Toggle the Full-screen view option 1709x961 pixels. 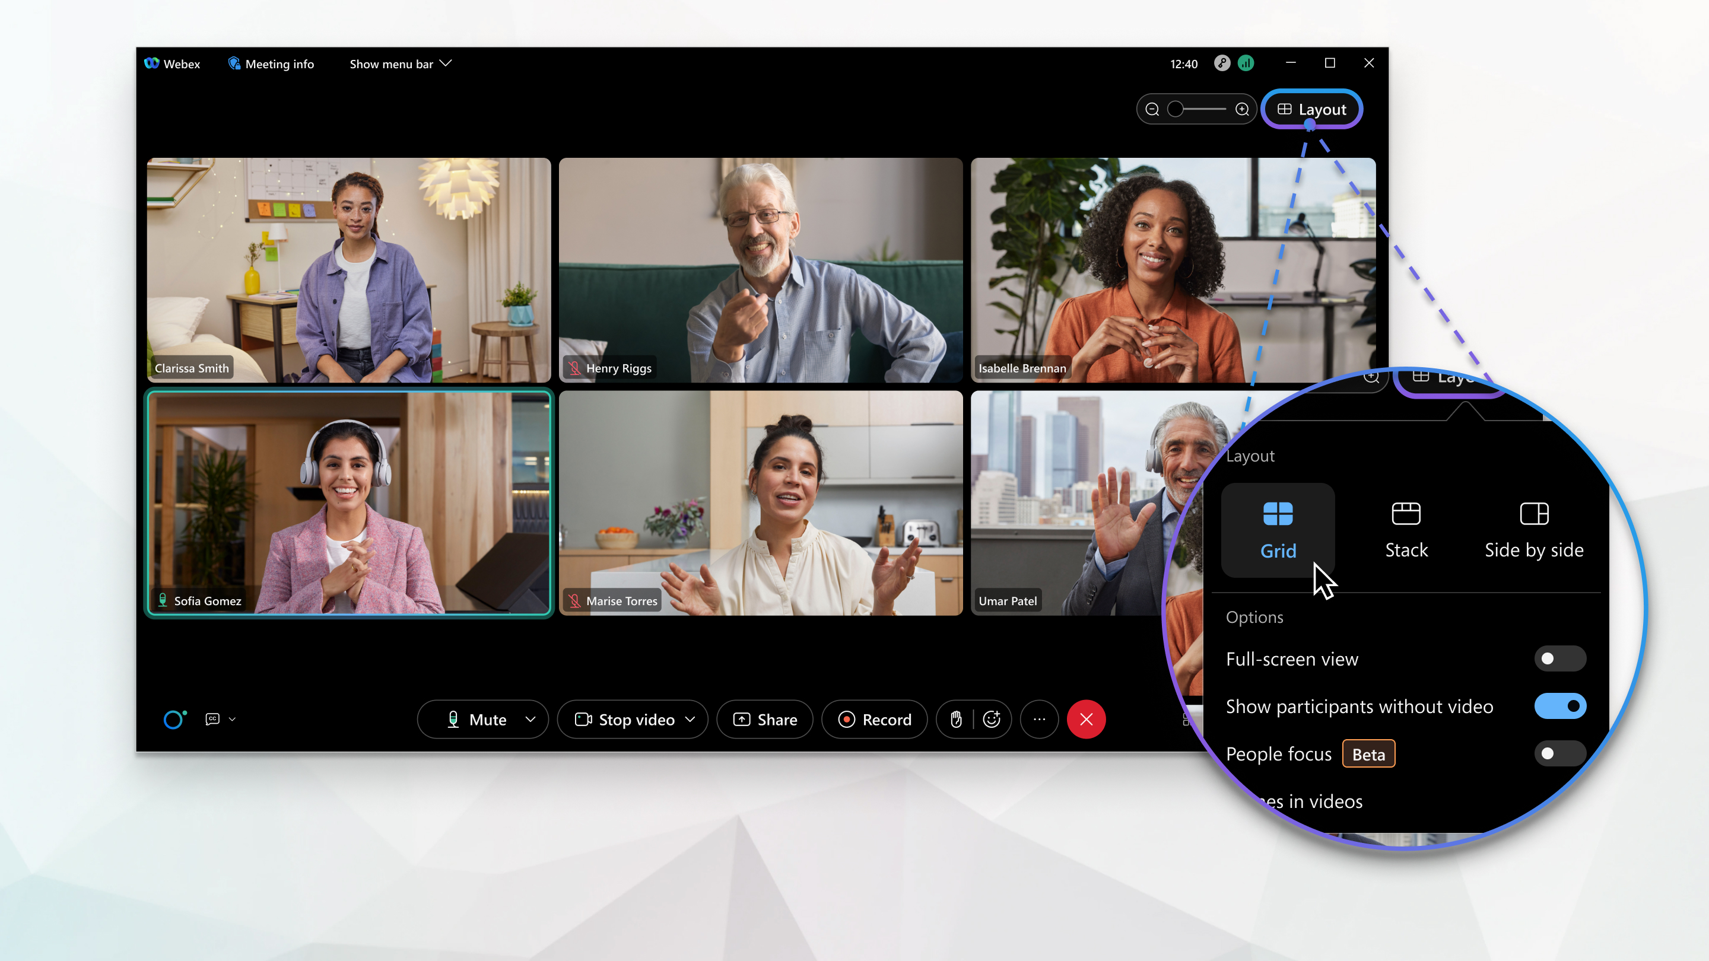1558,658
